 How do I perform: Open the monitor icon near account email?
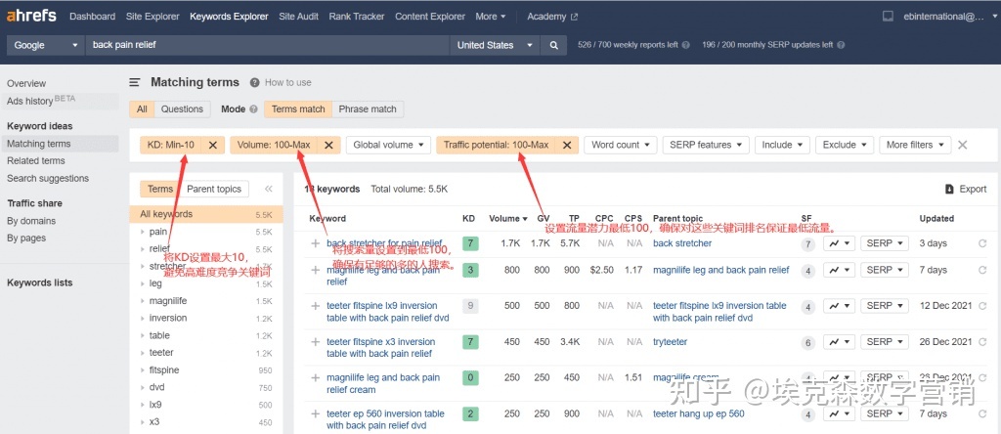[888, 17]
